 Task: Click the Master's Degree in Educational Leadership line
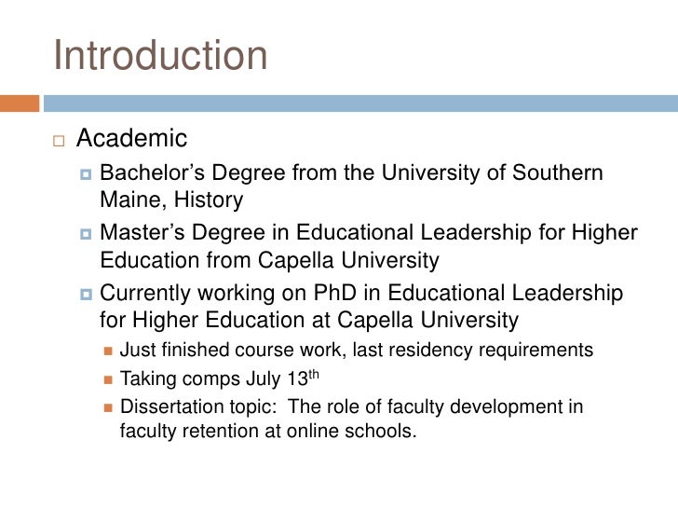tap(369, 232)
